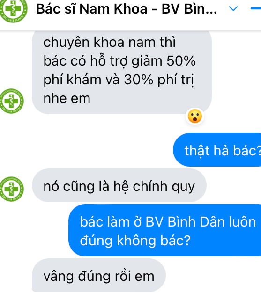Select the 'vâng đúng rồi em' reply bubble
The image size is (261, 293).
coord(99,275)
